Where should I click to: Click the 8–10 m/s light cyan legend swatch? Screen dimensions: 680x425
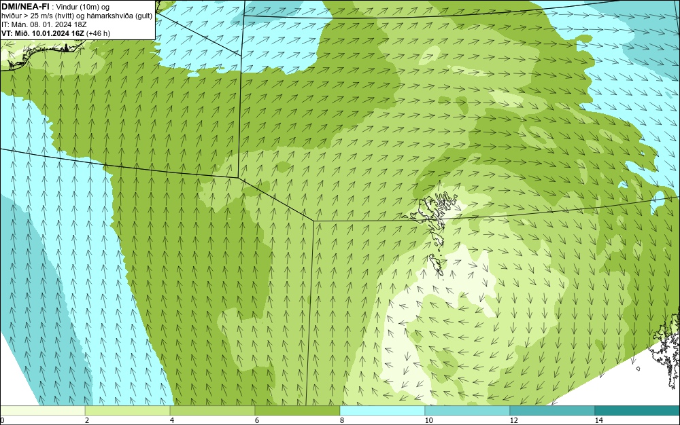(382, 411)
